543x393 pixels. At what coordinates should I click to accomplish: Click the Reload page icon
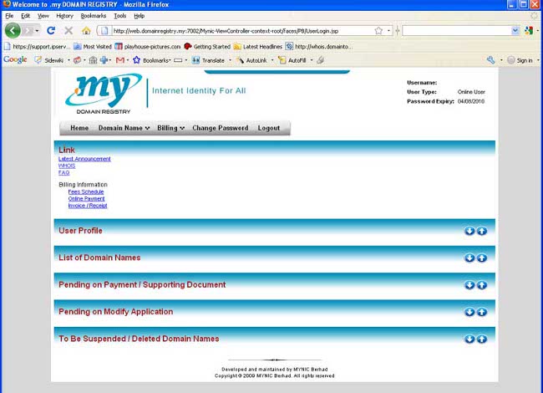51,31
